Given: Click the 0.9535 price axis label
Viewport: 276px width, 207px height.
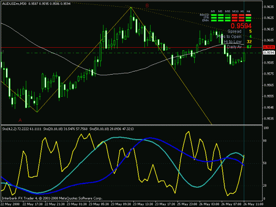Looking at the screenshot, I should point(269,119).
